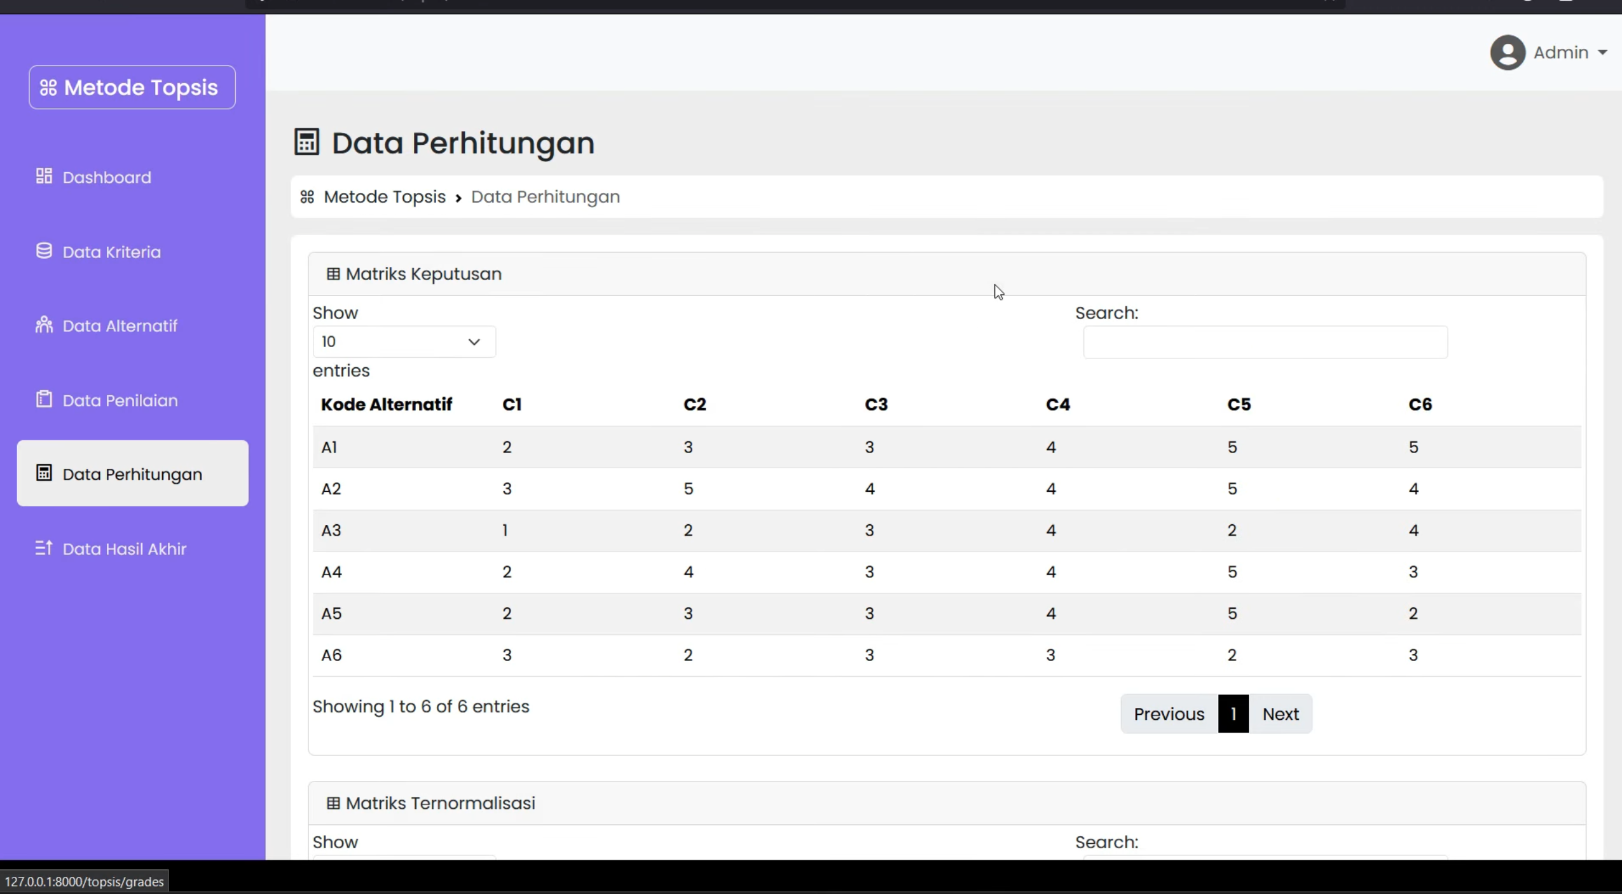Image resolution: width=1622 pixels, height=894 pixels.
Task: Click the Matriks Keputusan table icon
Action: pyautogui.click(x=333, y=274)
